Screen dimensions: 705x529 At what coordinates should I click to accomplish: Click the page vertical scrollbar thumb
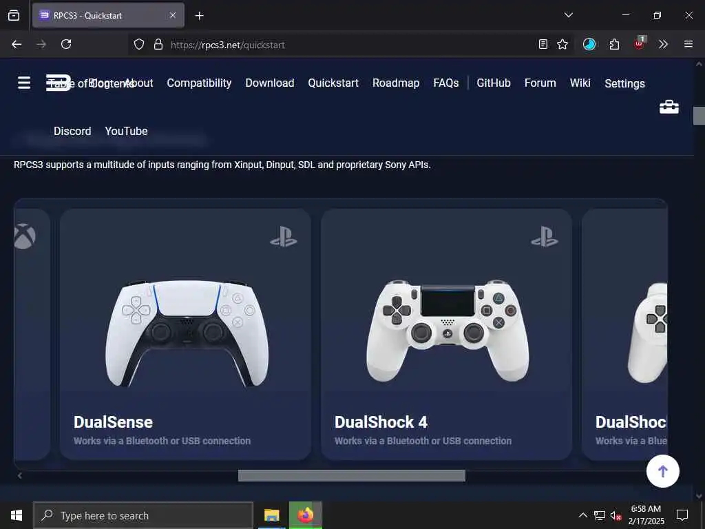point(699,116)
